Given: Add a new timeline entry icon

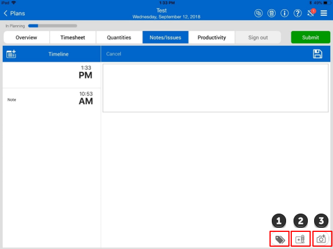Looking at the screenshot, I should tap(11, 54).
